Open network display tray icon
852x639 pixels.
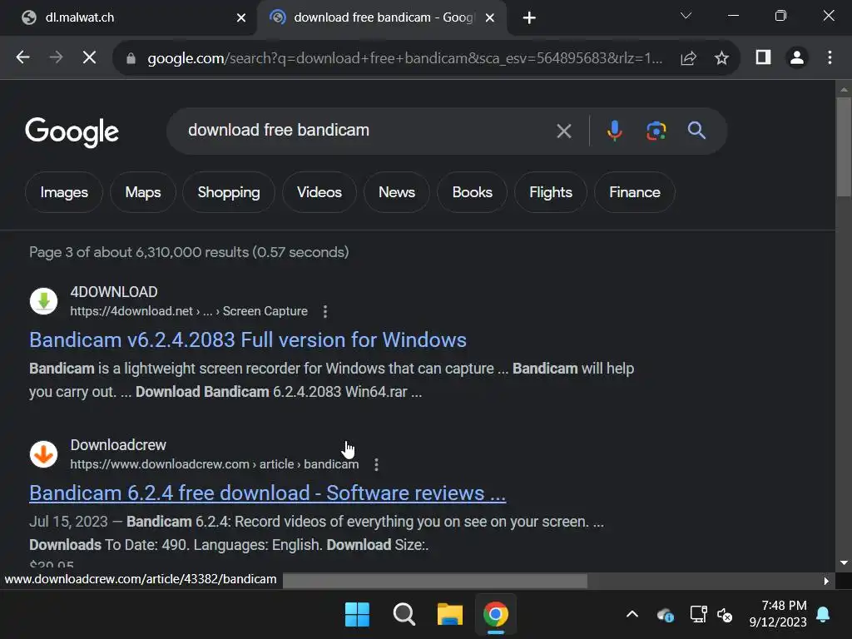pyautogui.click(x=698, y=615)
